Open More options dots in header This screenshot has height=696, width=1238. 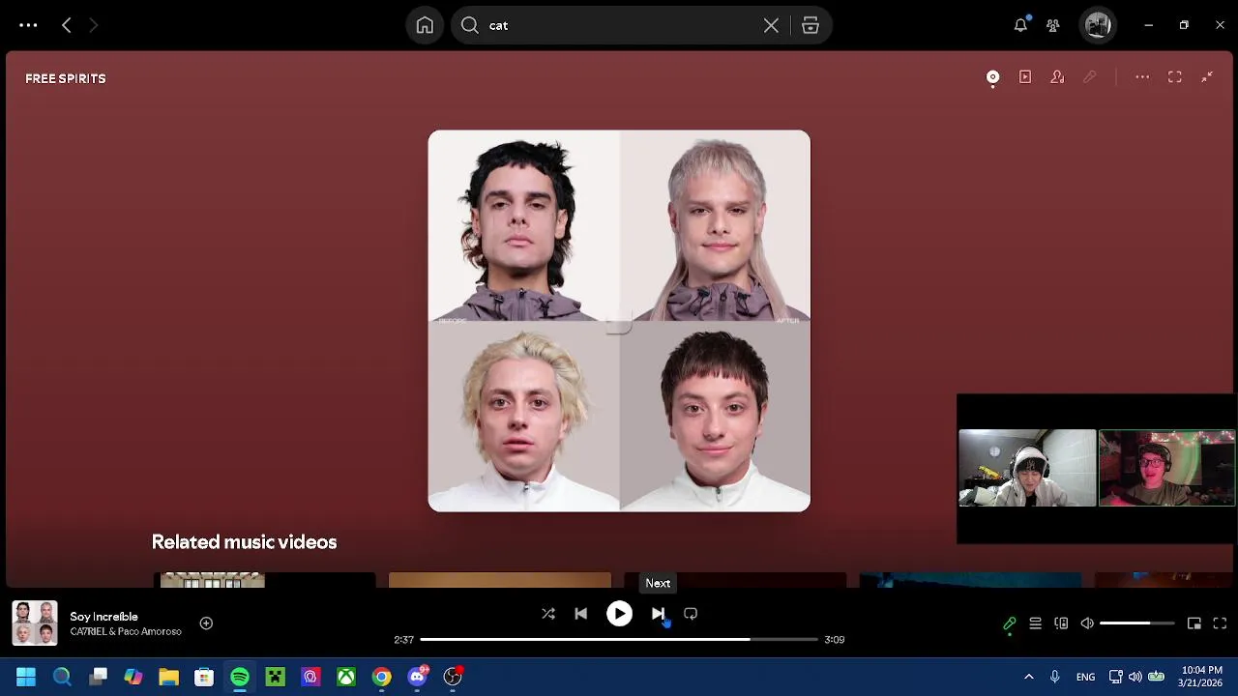click(1142, 77)
